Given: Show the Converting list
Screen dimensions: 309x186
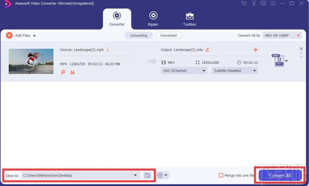Looking at the screenshot, I should coord(139,35).
